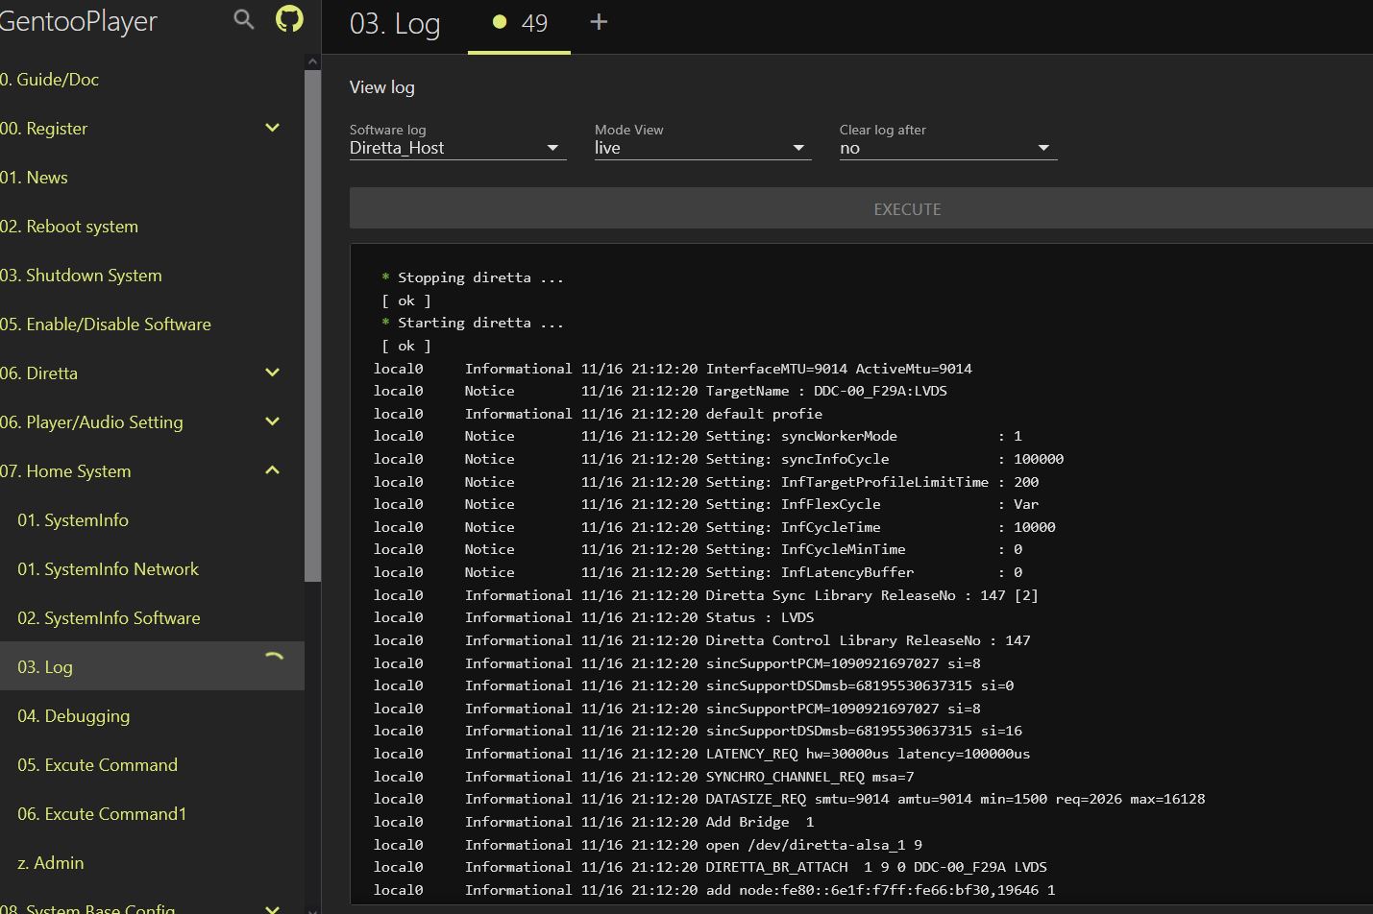Open z. Admin item
Screen dimensions: 1373x914
[x=51, y=863]
